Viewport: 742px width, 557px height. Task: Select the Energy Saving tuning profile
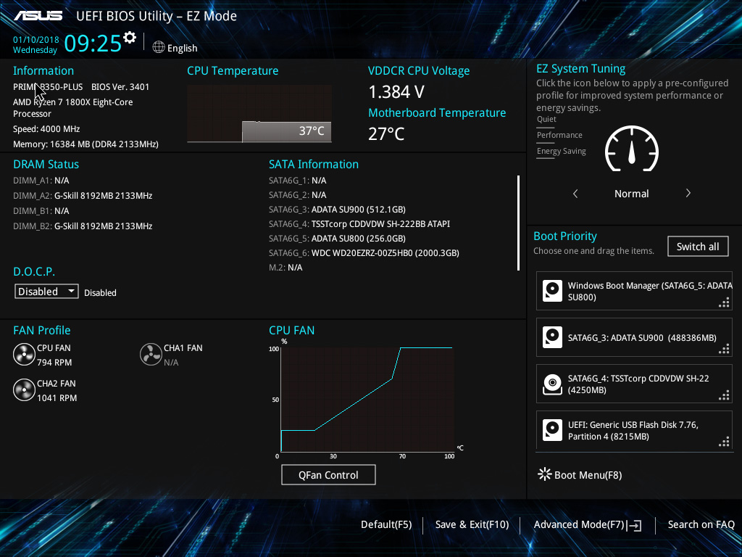click(562, 151)
